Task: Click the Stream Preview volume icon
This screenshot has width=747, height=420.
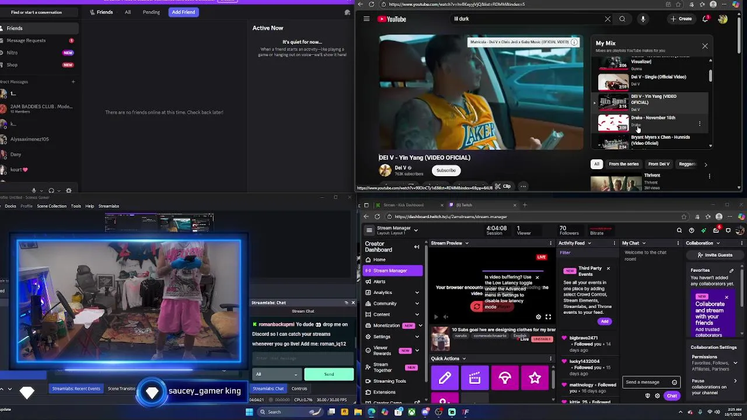Action: tap(446, 317)
